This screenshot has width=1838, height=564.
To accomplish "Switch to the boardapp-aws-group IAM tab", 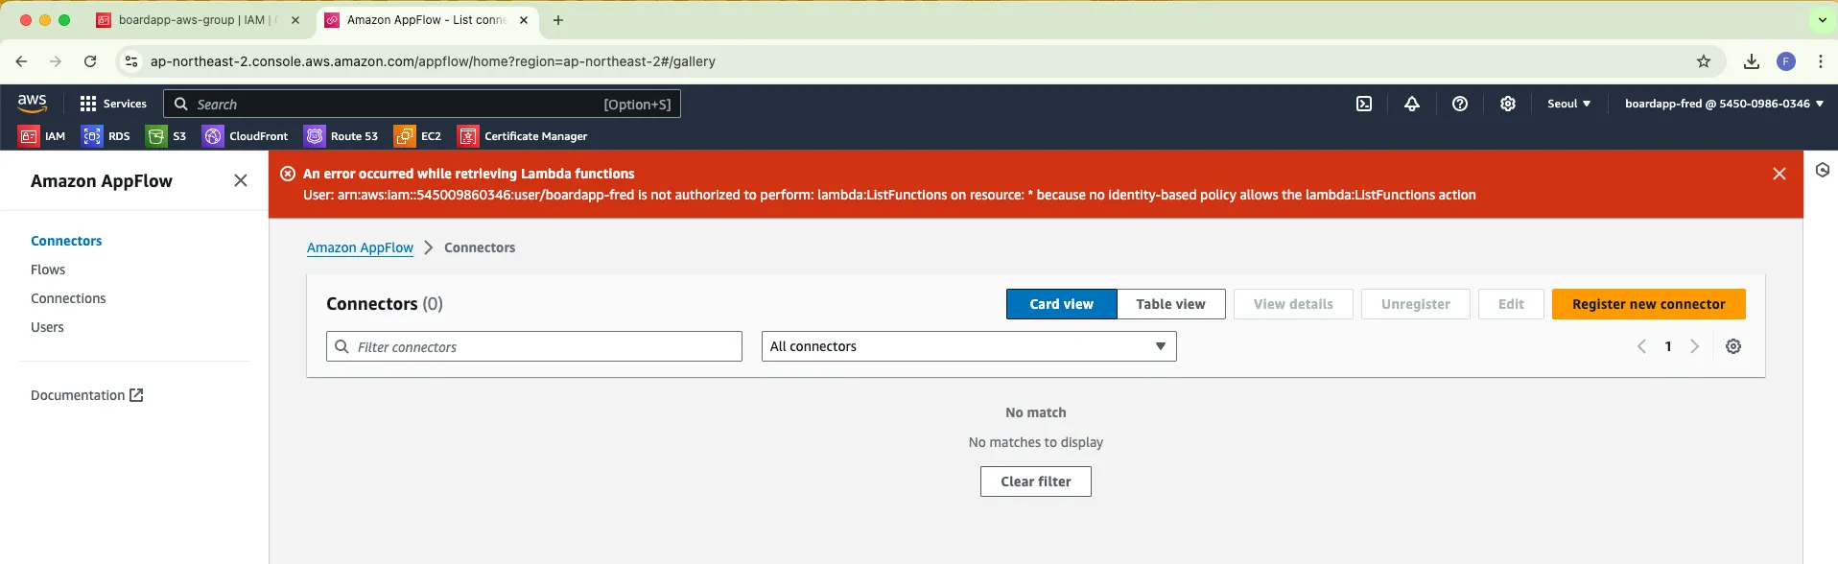I will (192, 20).
